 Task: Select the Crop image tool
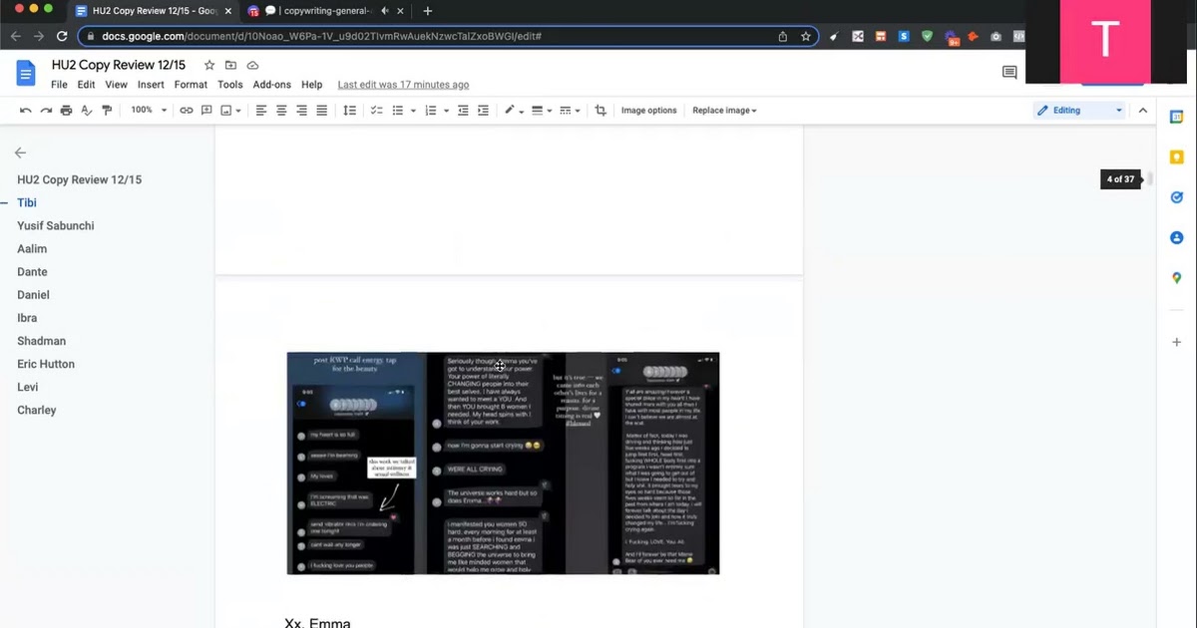click(600, 111)
